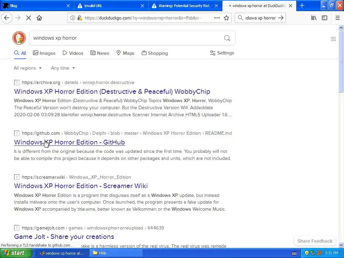Close the Blog tab
Screen dimensions: 344x258
tap(68, 6)
